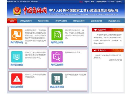The height and width of the screenshot is (94, 125).
Task: Open the orange 商标近似查询 folder-search icon
Action: (x=17, y=35)
